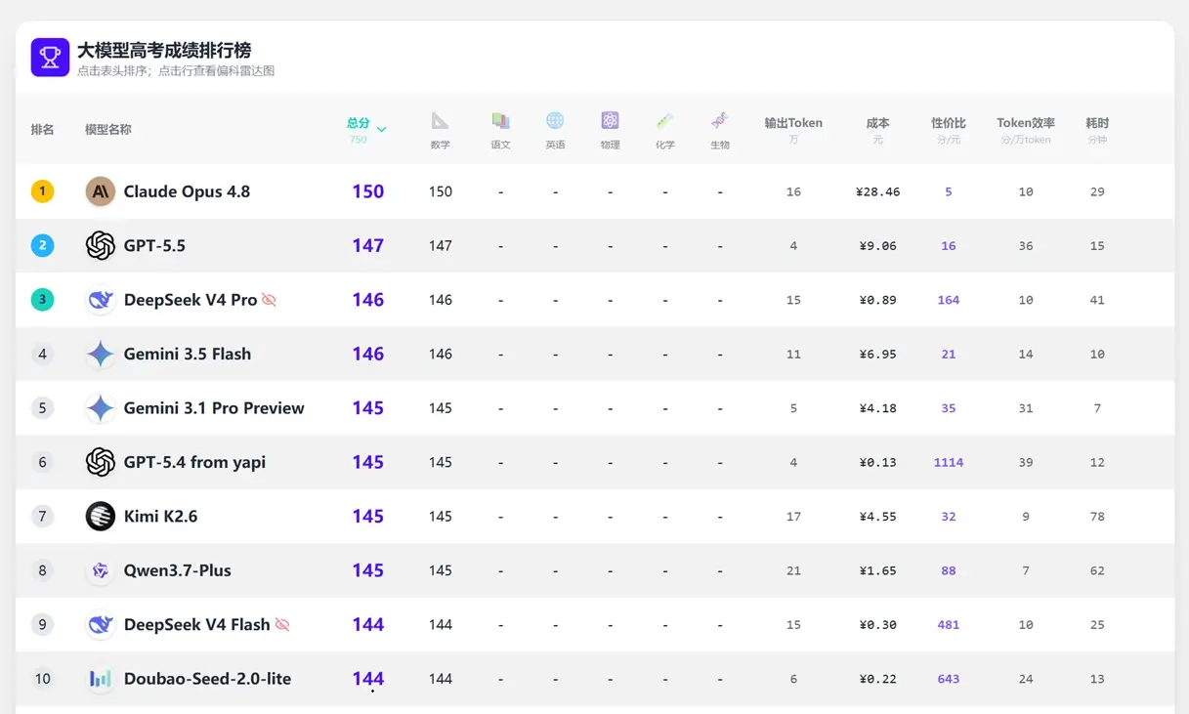The height and width of the screenshot is (714, 1189).
Task: Click the Claude Opus 4.8 logo icon
Action: (x=101, y=191)
